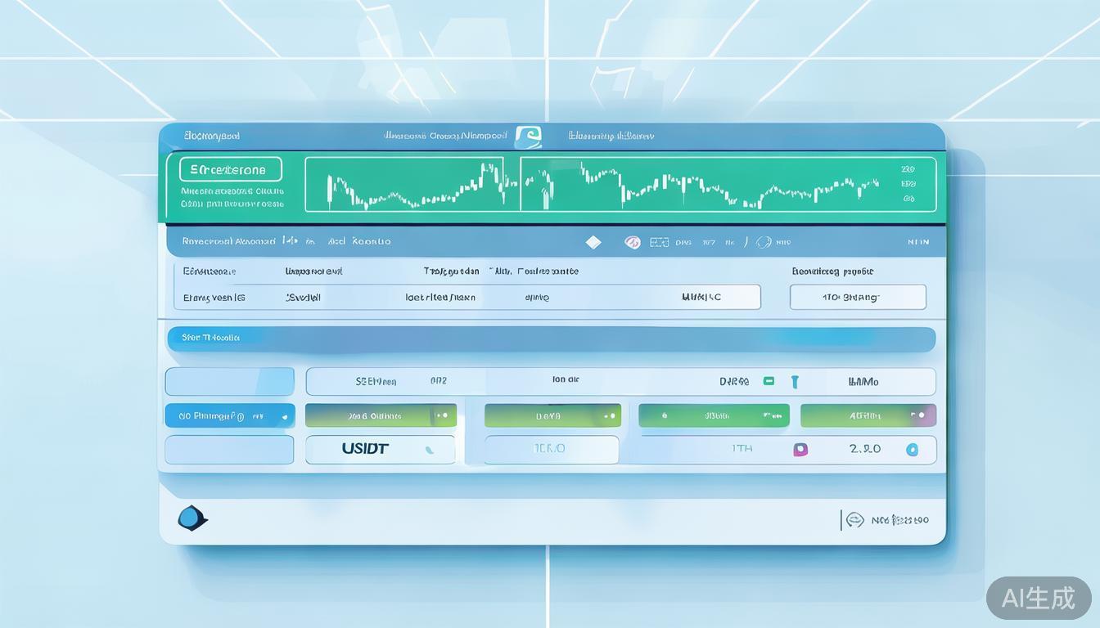1100x628 pixels.
Task: Click the circular chat icon in footer
Action: [854, 520]
